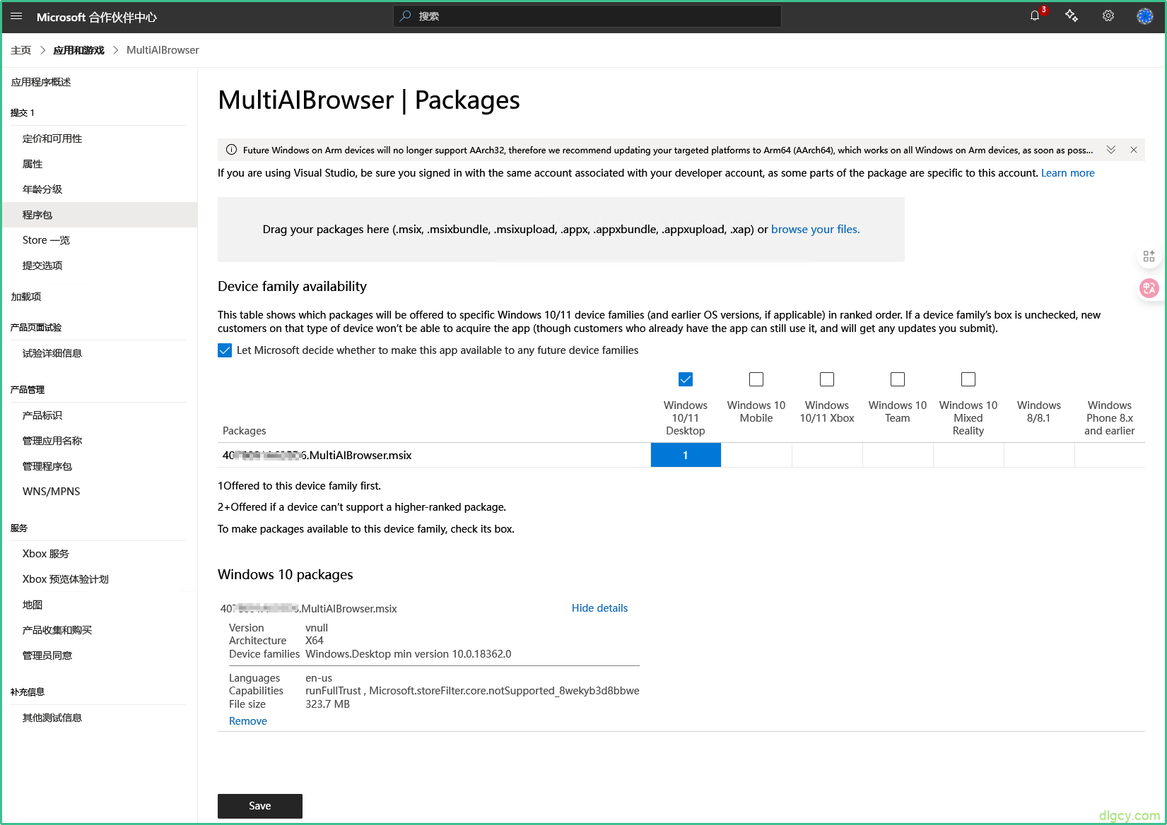Open the user account avatar
This screenshot has height=825, width=1167.
pos(1144,16)
